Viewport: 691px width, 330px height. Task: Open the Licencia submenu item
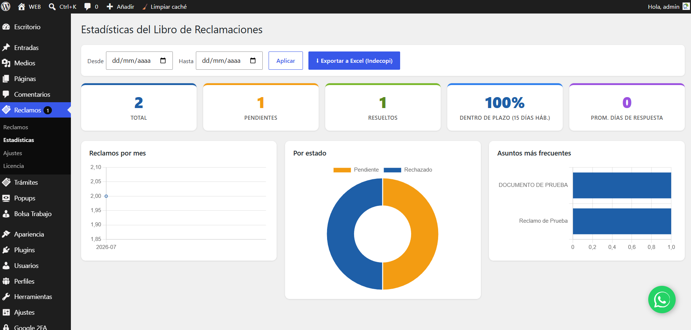pyautogui.click(x=14, y=166)
